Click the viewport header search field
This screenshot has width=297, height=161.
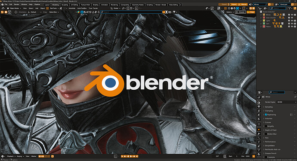[x=131, y=12]
